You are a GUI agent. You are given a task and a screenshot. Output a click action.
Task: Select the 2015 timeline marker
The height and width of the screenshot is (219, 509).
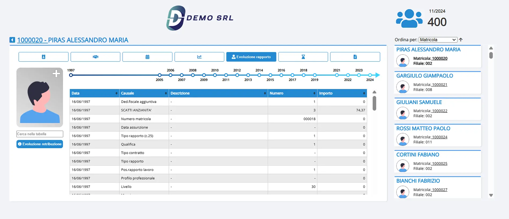[270, 75]
